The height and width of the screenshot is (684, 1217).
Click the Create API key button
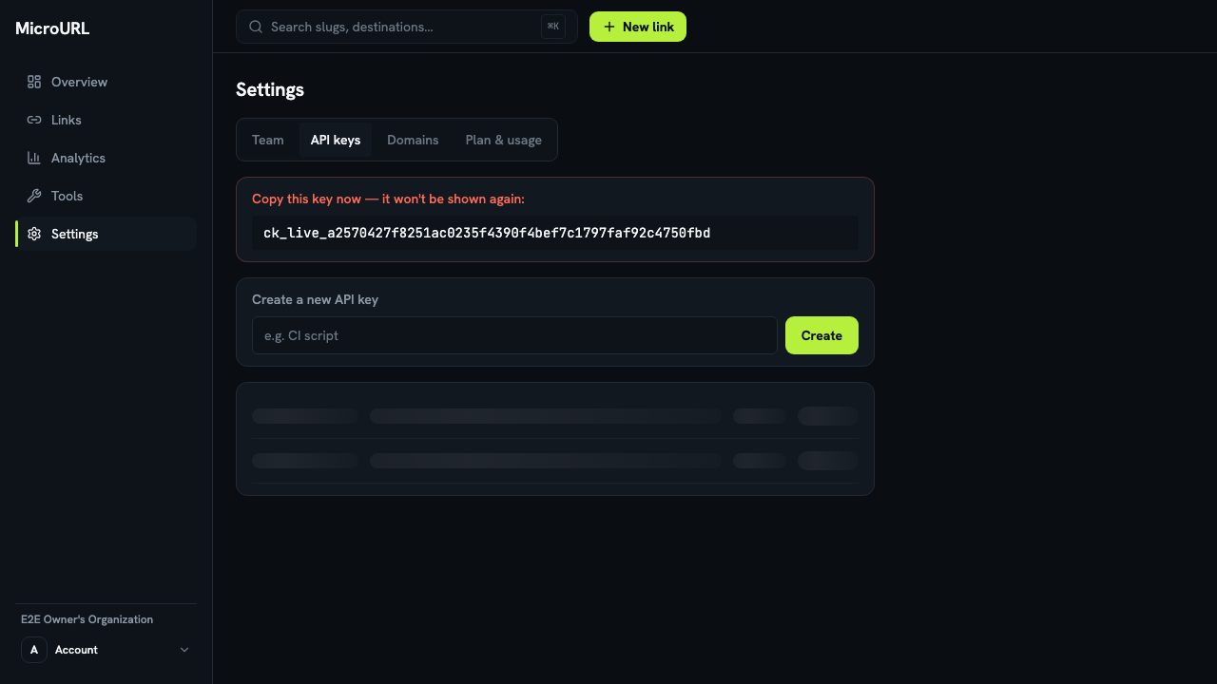pyautogui.click(x=821, y=335)
